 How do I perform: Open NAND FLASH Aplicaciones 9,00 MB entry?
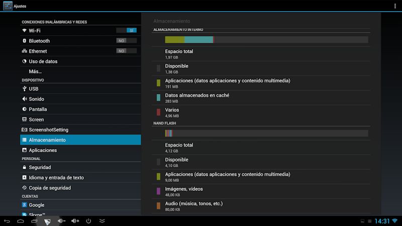click(x=261, y=177)
